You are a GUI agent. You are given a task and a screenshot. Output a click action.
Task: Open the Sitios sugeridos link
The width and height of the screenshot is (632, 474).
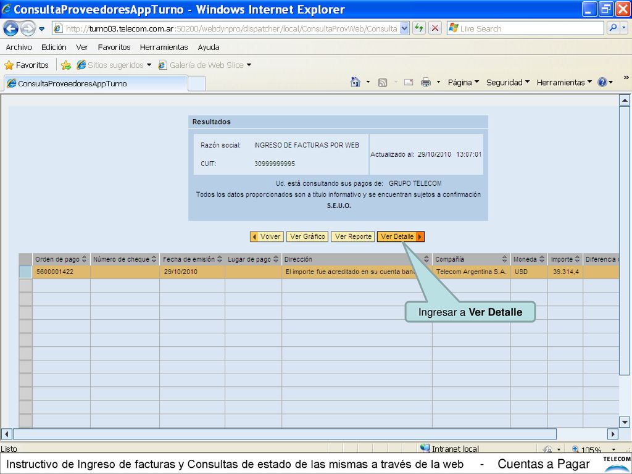pos(114,65)
